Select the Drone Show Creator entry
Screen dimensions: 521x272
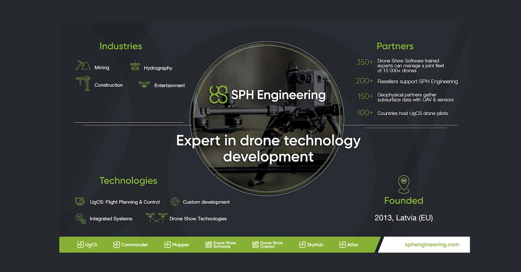pyautogui.click(x=267, y=245)
